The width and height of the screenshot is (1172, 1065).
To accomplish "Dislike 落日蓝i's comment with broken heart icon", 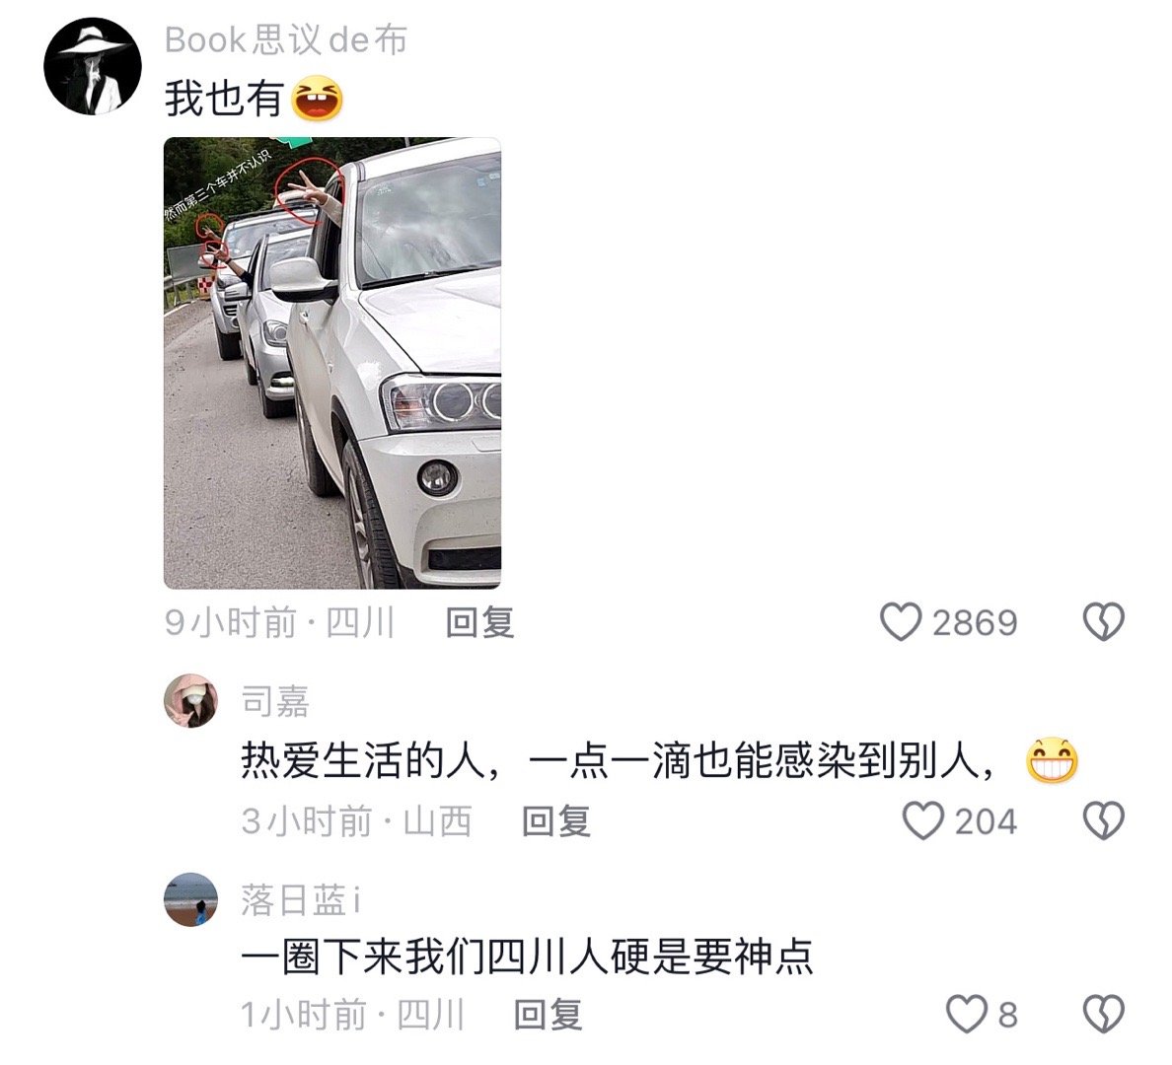I will (1104, 1014).
